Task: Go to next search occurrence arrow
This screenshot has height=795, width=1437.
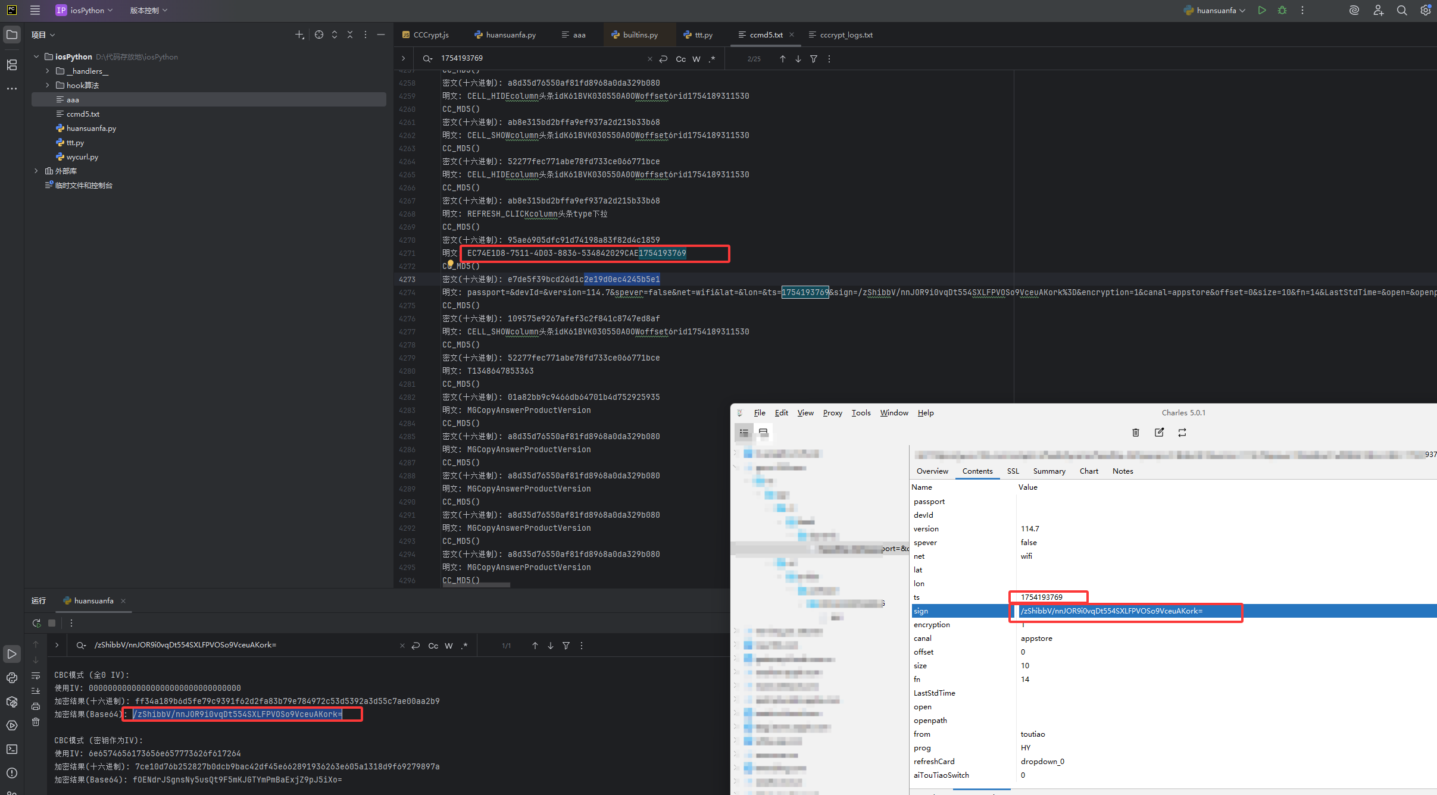Action: 798,59
